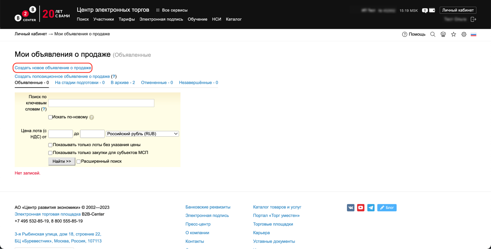Screen dimensions: 491x249
Task: Open the magnifier search icon
Action: click(x=433, y=34)
